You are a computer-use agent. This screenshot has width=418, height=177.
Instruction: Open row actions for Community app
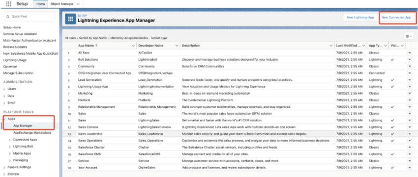410,67
